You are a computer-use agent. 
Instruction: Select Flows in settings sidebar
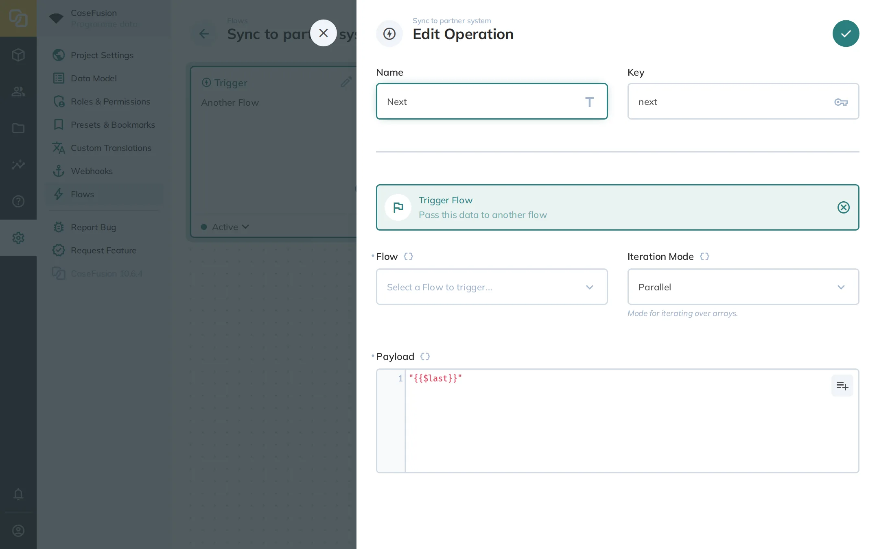pos(104,194)
